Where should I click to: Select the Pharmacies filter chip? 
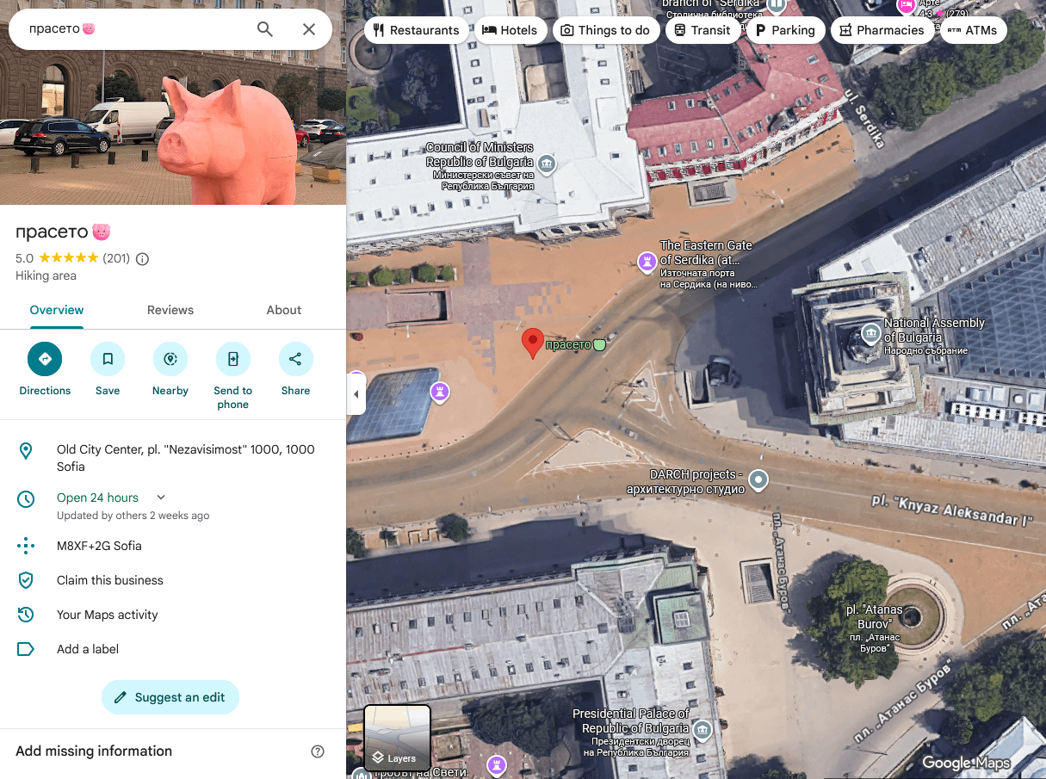pos(881,30)
